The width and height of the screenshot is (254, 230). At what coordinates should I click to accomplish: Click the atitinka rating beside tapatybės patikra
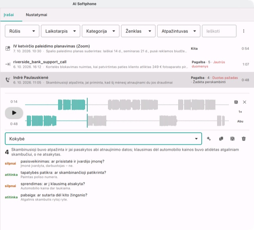[x=11, y=175]
